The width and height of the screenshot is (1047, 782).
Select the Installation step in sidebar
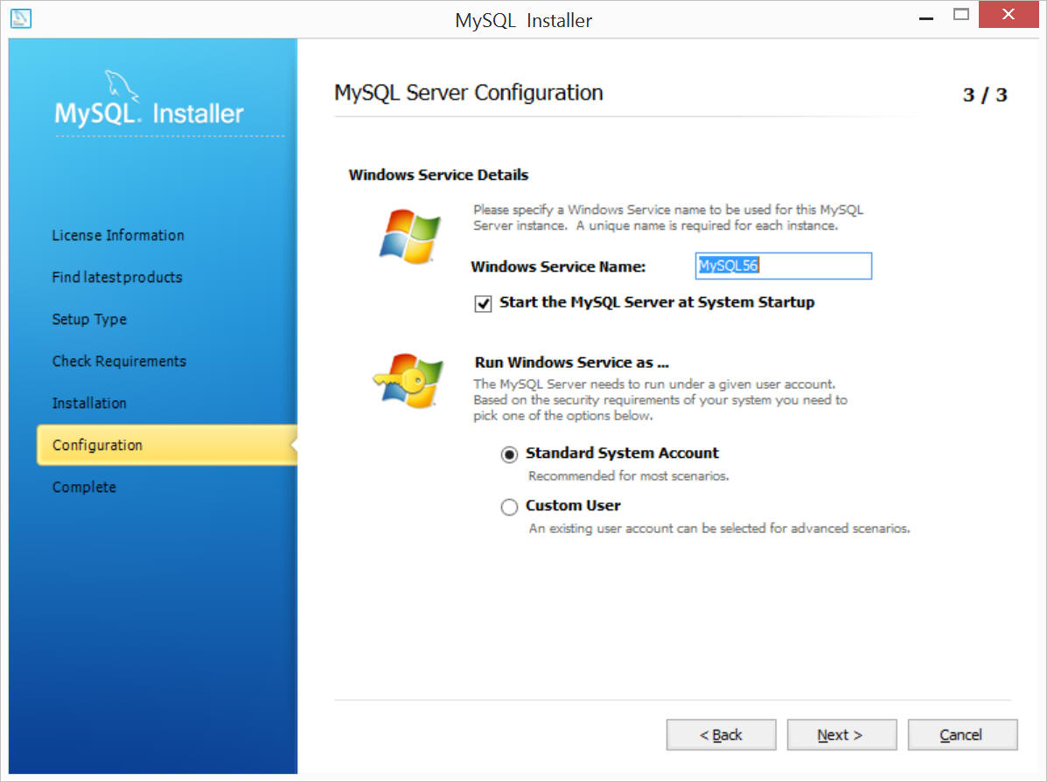tap(89, 403)
